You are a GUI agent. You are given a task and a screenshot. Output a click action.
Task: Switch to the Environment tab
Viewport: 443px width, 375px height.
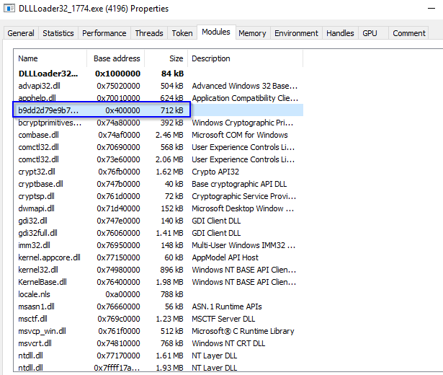click(x=296, y=33)
